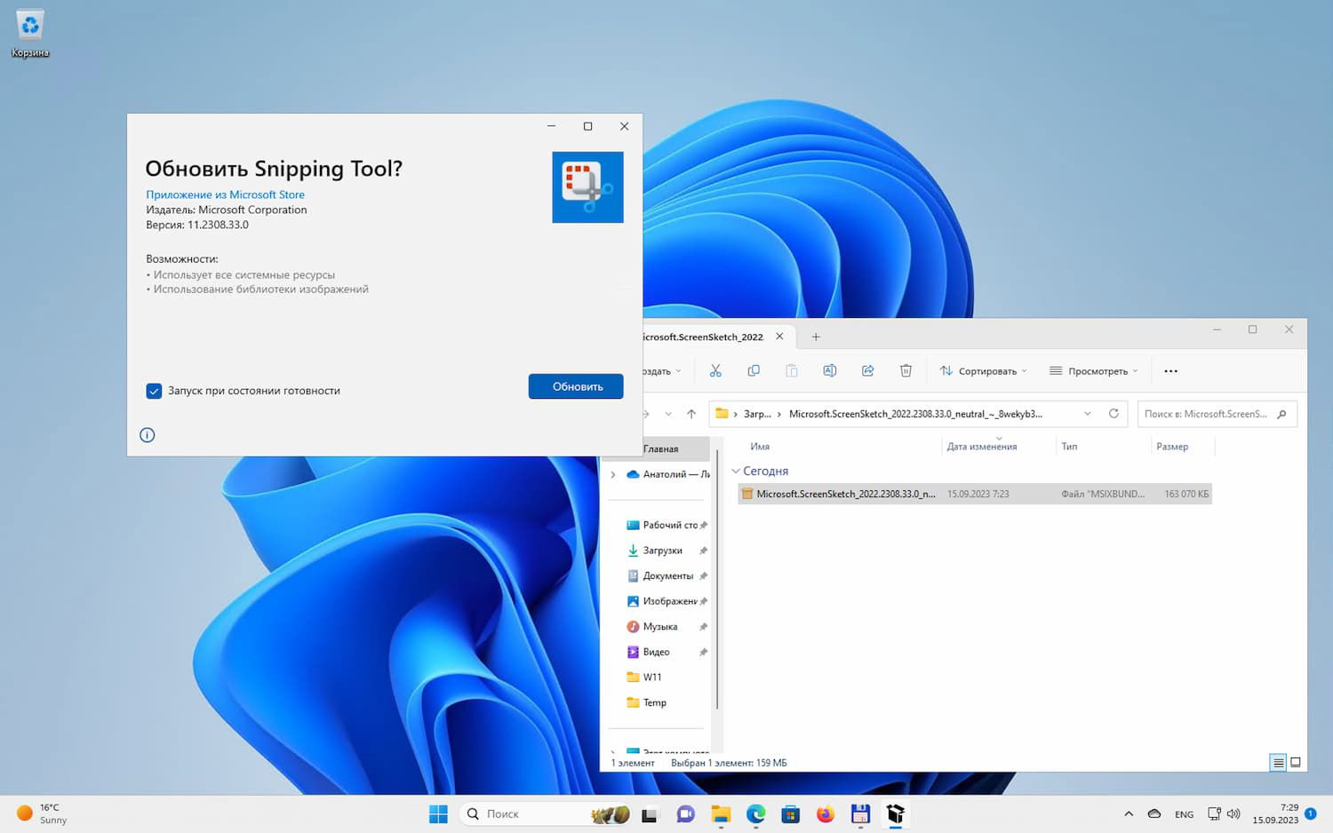This screenshot has width=1333, height=833.
Task: Open notifications via the blue badge
Action: 1310,813
